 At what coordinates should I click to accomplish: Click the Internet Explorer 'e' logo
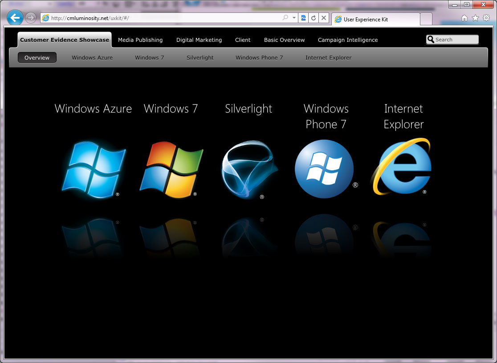401,167
